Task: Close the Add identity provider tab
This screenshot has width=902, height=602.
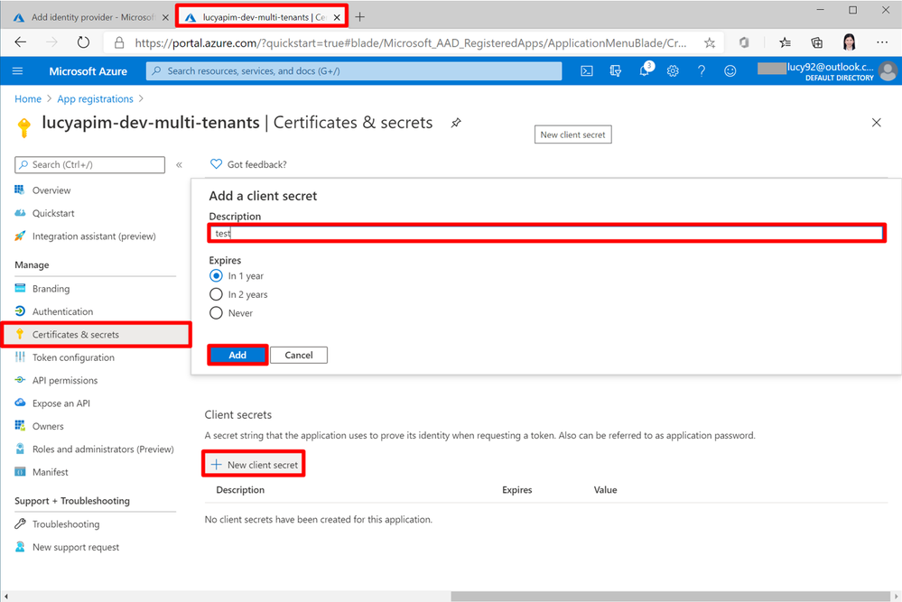Action: [165, 17]
